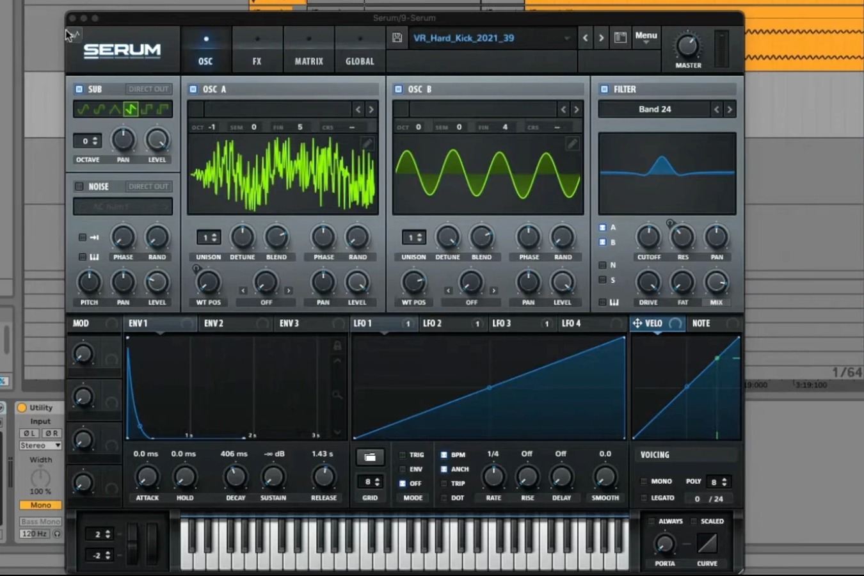
Task: Click the envelope lock icon
Action: (337, 346)
